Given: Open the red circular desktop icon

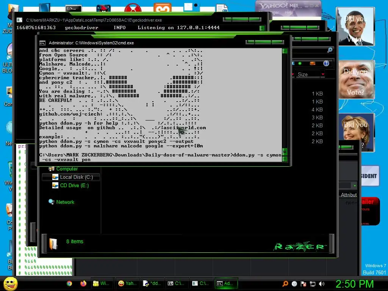Looking at the screenshot, I should pos(133,8).
